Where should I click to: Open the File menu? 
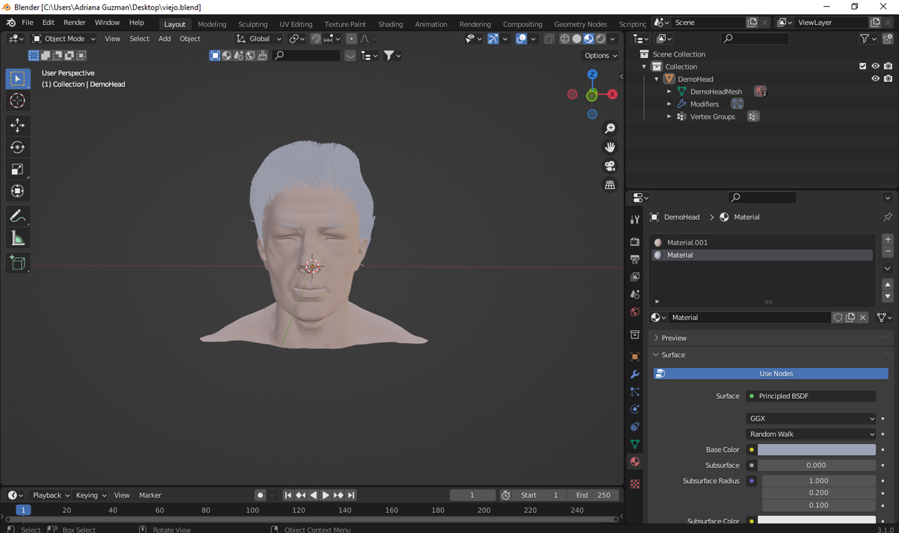point(27,22)
